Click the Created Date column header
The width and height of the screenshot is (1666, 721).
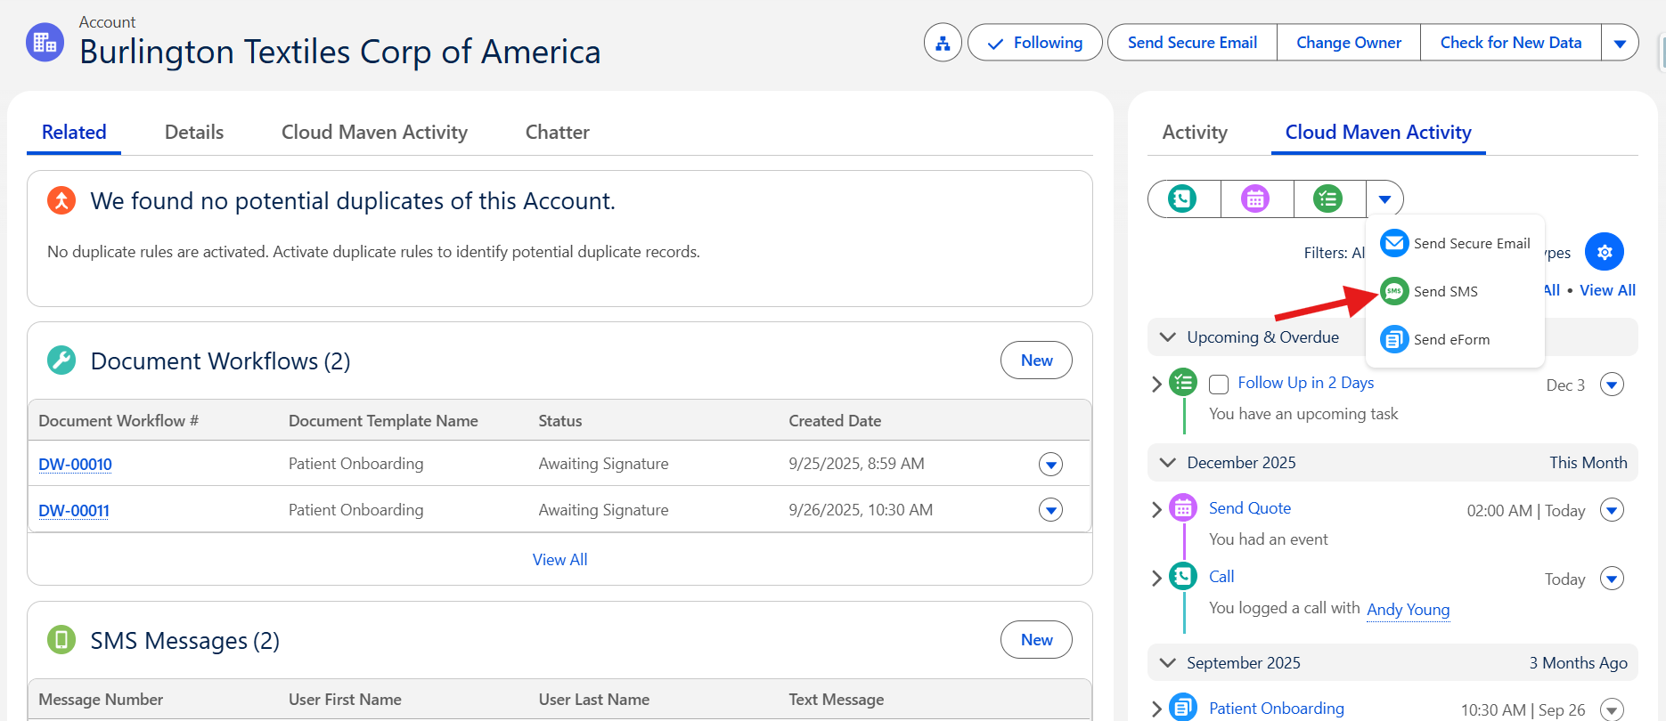(835, 421)
